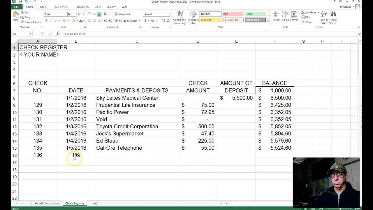
Task: Apply the Percent Style icon
Action: click(x=152, y=21)
